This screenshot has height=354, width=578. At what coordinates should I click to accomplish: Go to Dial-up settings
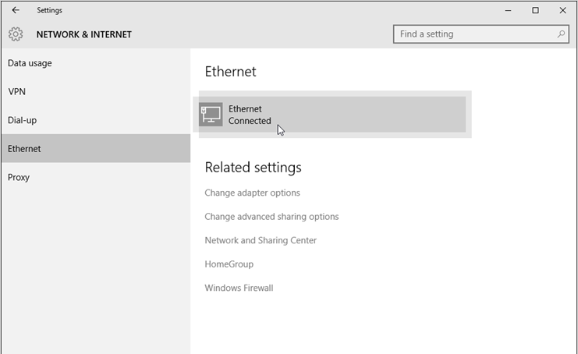click(22, 120)
